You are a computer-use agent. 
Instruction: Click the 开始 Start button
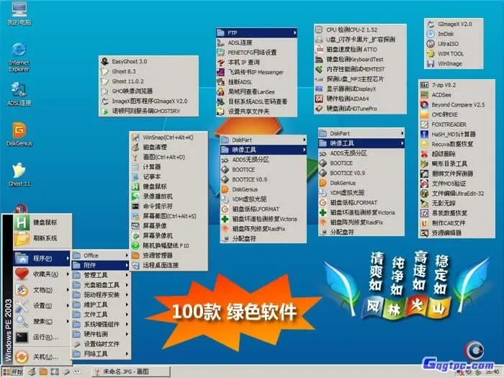(x=13, y=372)
